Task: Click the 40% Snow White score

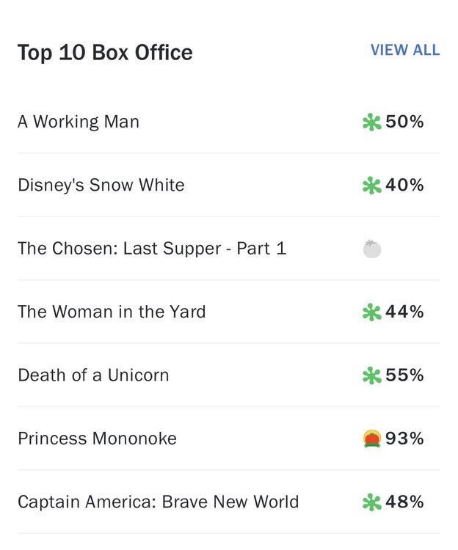Action: pos(404,185)
